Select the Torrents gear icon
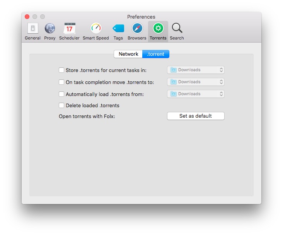Image resolution: width=283 pixels, height=235 pixels. (x=158, y=29)
